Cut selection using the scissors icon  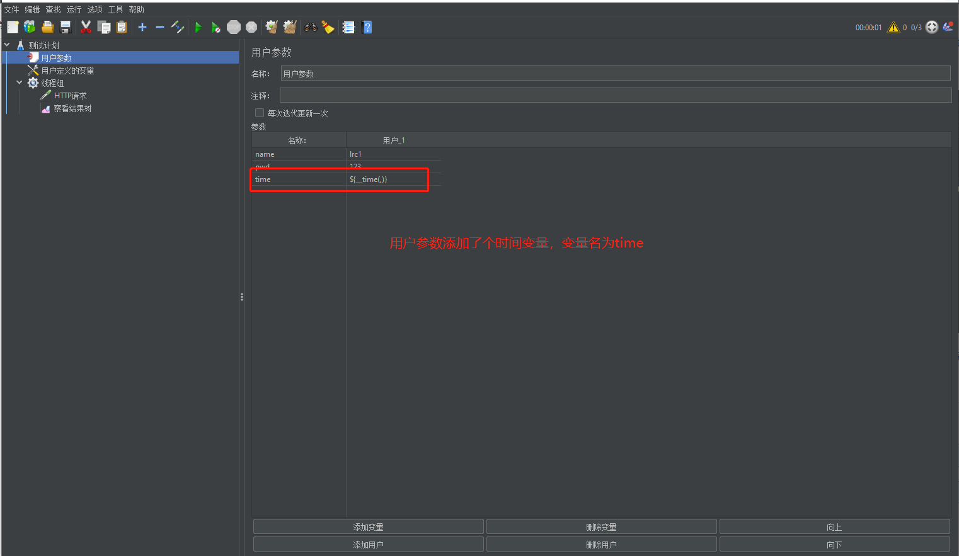pos(86,27)
